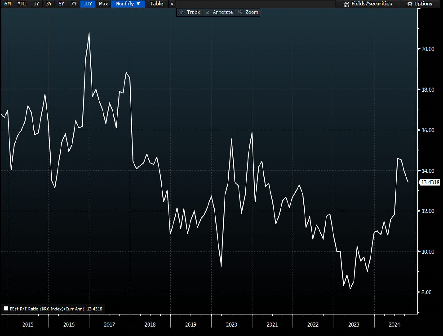Click the 16.00 y-axis label
Image resolution: width=443 pixels, height=336 pixels.
(x=427, y=130)
